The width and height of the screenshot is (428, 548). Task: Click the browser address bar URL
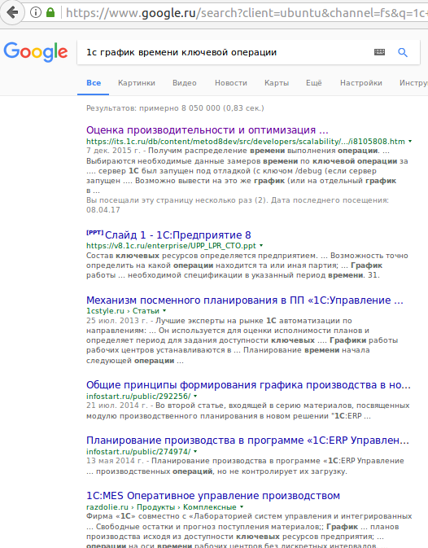(x=247, y=13)
